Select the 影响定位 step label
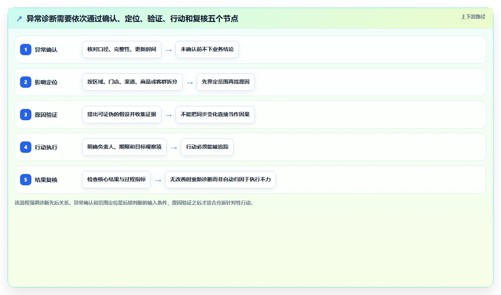This screenshot has height=295, width=501. [46, 82]
